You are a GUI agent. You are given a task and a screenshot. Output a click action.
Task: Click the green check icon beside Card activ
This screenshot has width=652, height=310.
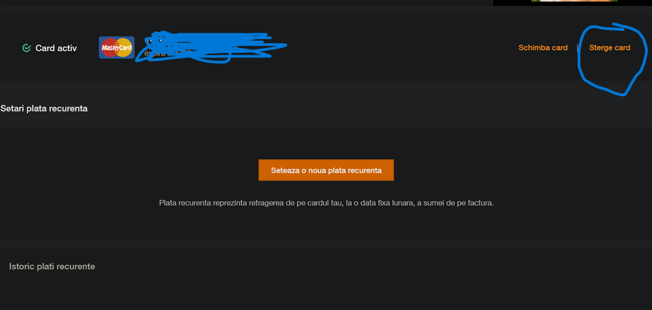26,48
